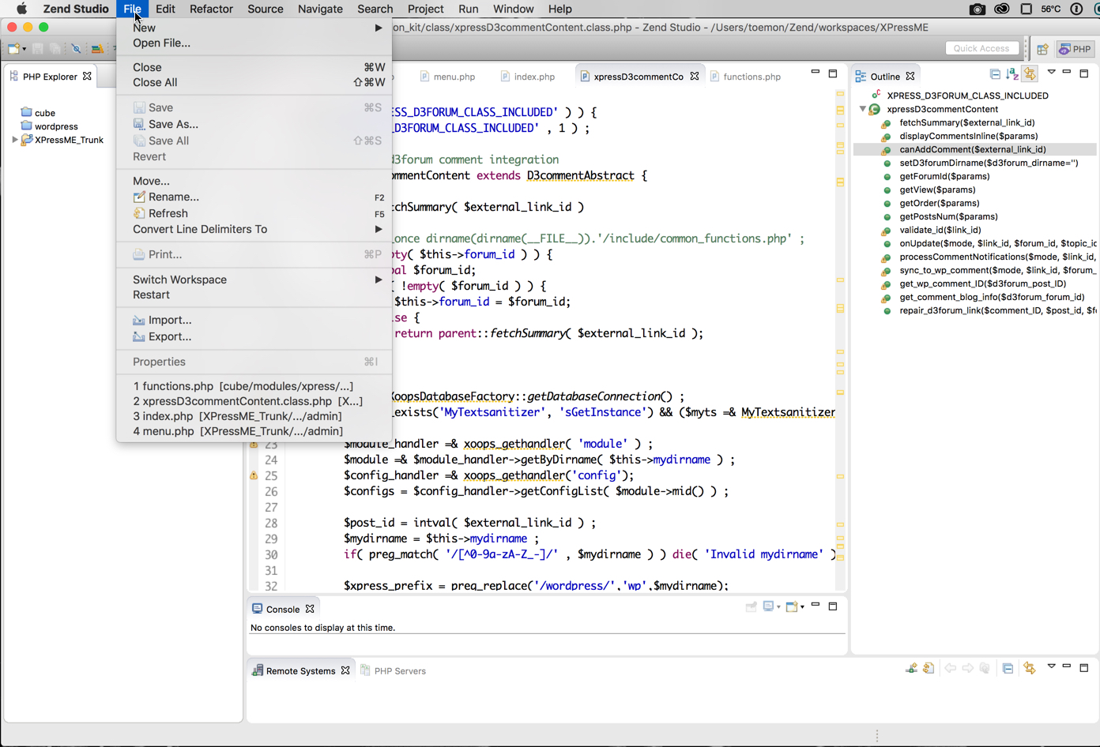
Task: Open the Switch Workspace submenu
Action: (x=254, y=280)
